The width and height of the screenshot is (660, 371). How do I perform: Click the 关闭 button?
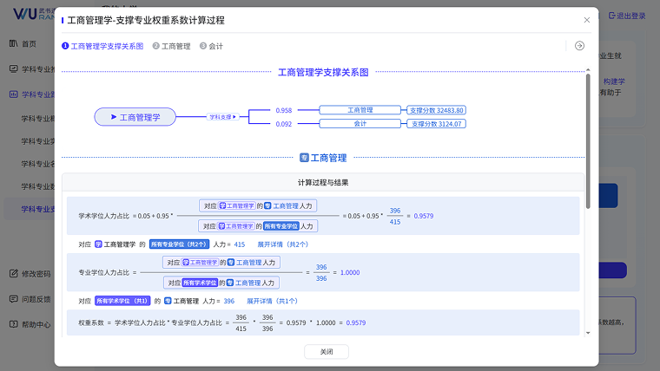(327, 352)
